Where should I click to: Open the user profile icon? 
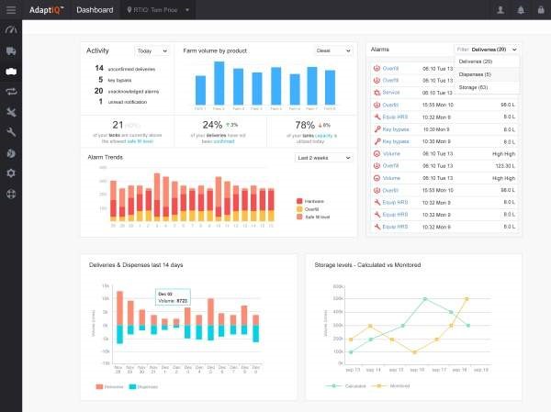(x=500, y=10)
